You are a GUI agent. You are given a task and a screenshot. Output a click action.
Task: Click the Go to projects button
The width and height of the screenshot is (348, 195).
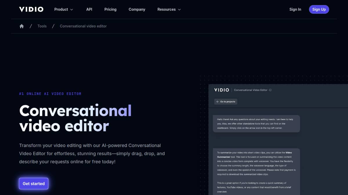[x=226, y=102]
